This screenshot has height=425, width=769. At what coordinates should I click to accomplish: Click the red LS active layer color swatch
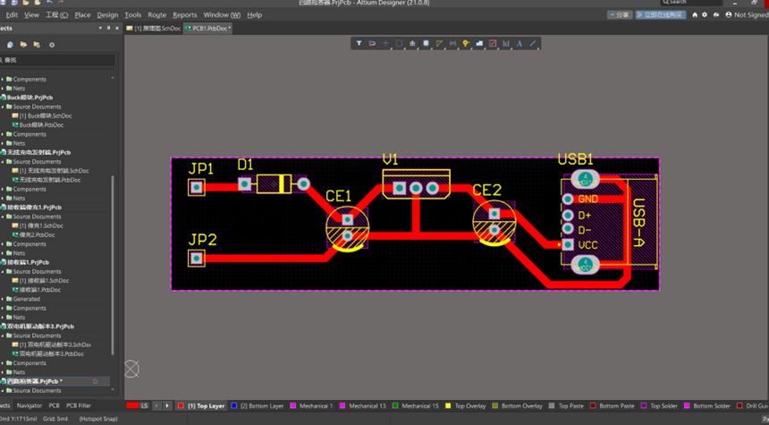[133, 406]
